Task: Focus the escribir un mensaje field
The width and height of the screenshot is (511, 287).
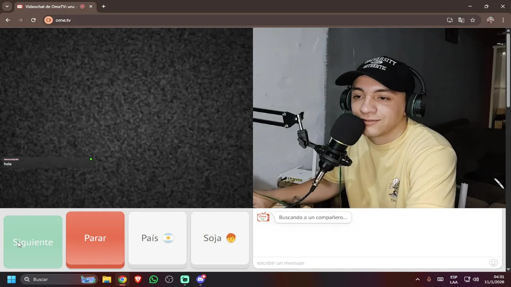Action: 371,263
